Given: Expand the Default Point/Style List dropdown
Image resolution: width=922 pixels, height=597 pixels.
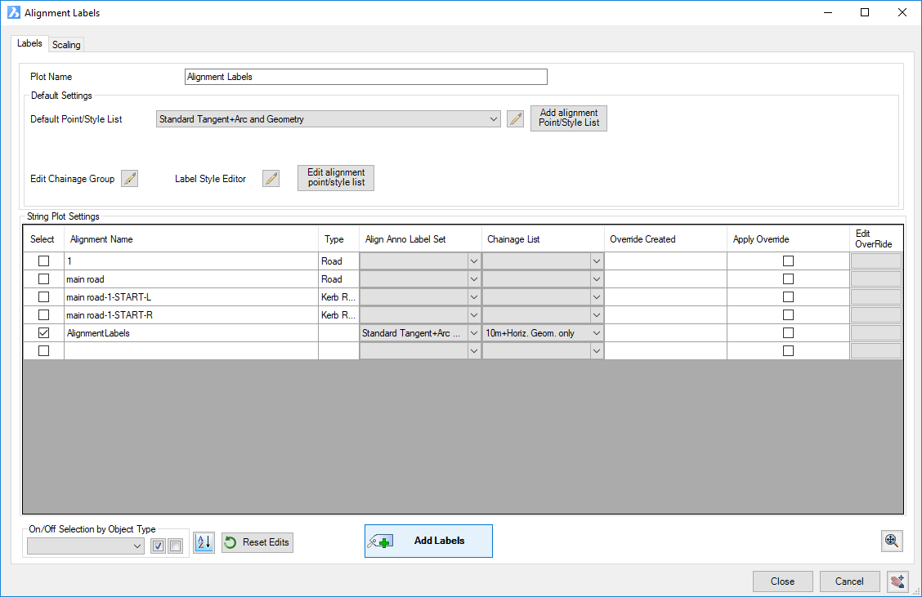Looking at the screenshot, I should click(494, 119).
